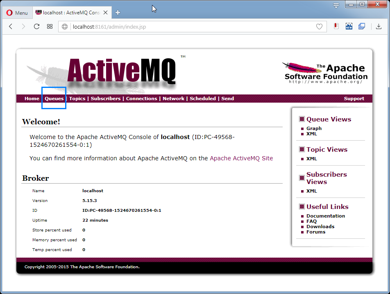Open a new browser tab
390x294 pixels.
tap(118, 13)
